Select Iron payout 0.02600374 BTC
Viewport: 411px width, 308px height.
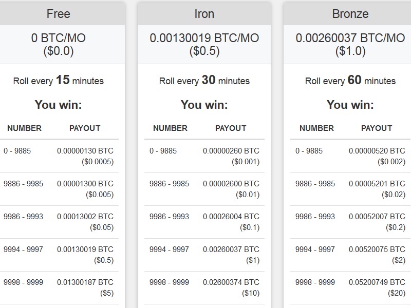pyautogui.click(x=231, y=282)
